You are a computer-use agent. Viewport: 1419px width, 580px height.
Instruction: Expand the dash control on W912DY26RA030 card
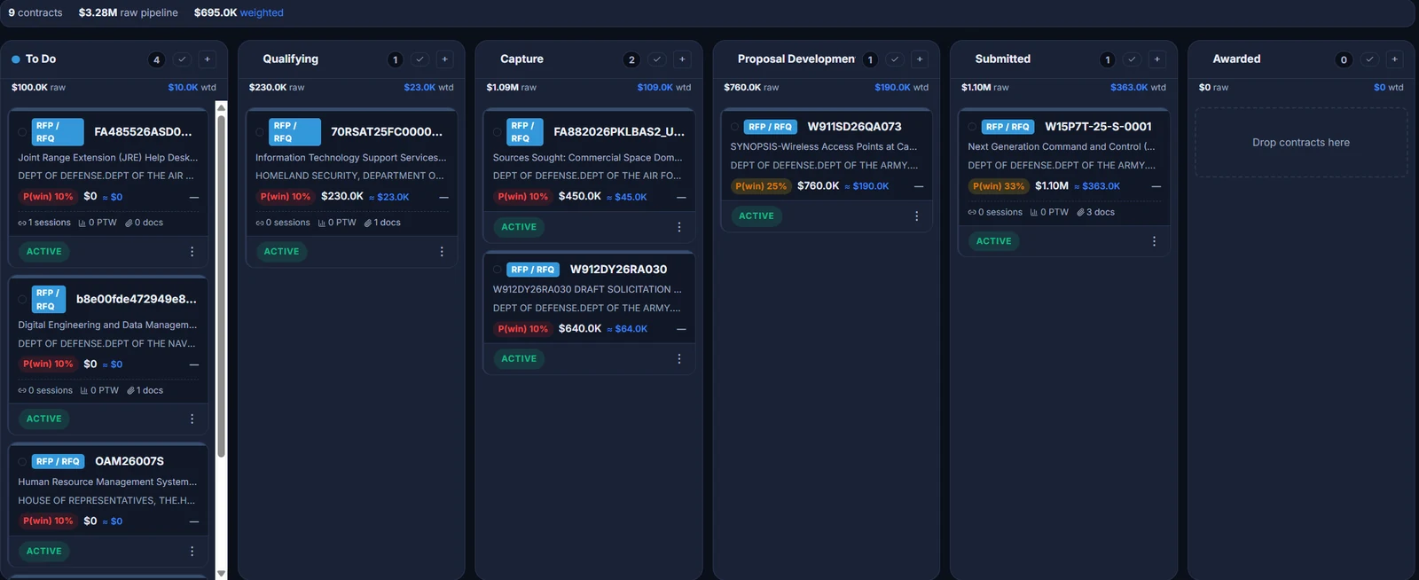(681, 329)
